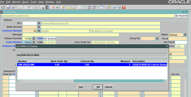
Task: Click the Description column header
Action: click(x=149, y=61)
